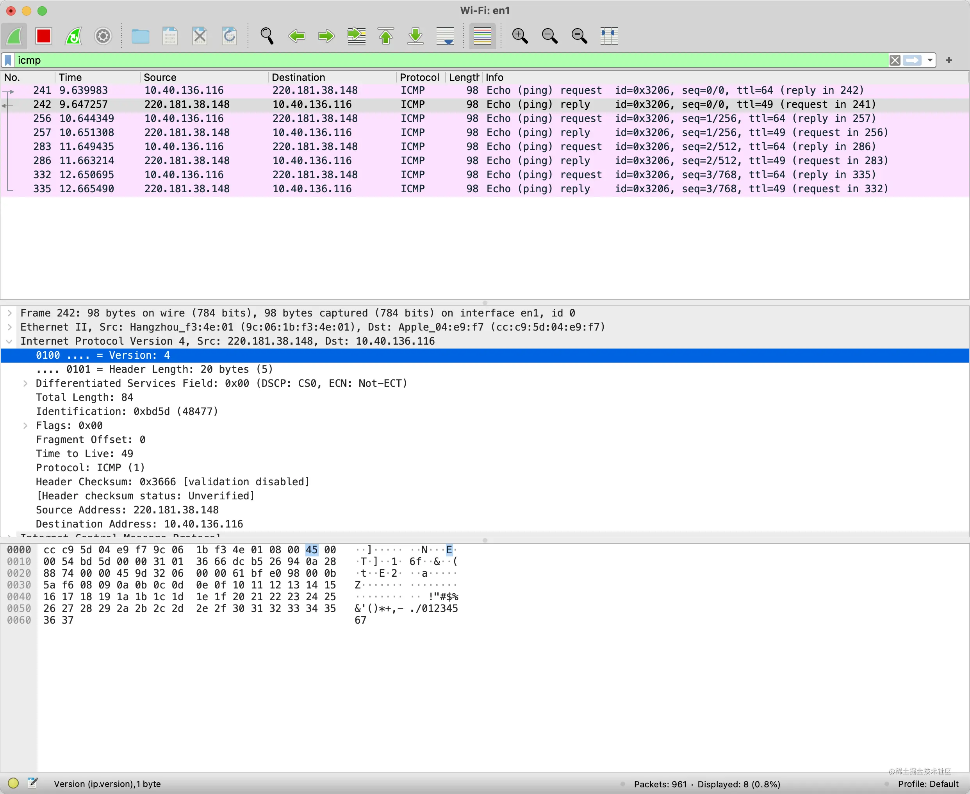Collapse Internet Protocol Version 4 node
Screen dimensions: 970x794
(x=10, y=342)
